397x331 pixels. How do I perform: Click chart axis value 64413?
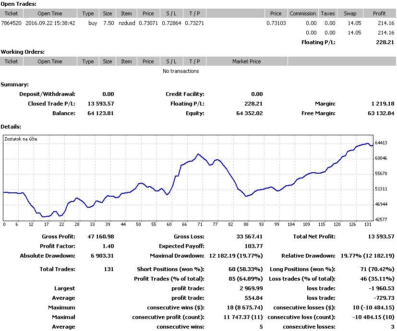[381, 143]
